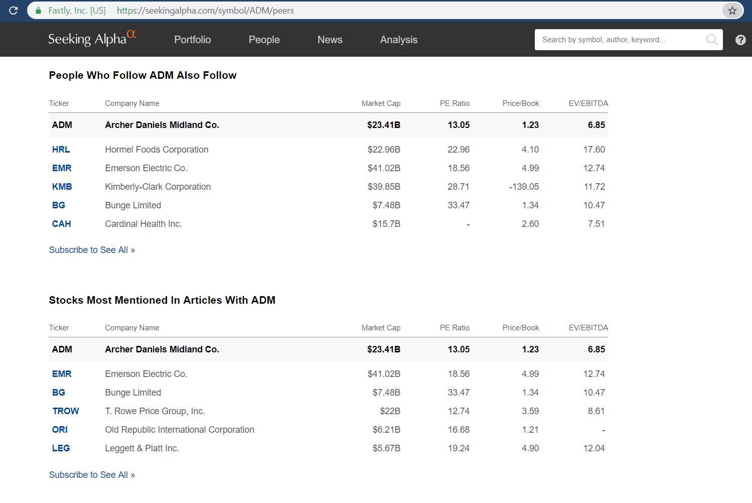Open the HRL ticker link
Screen dimensions: 752x503
(x=61, y=150)
